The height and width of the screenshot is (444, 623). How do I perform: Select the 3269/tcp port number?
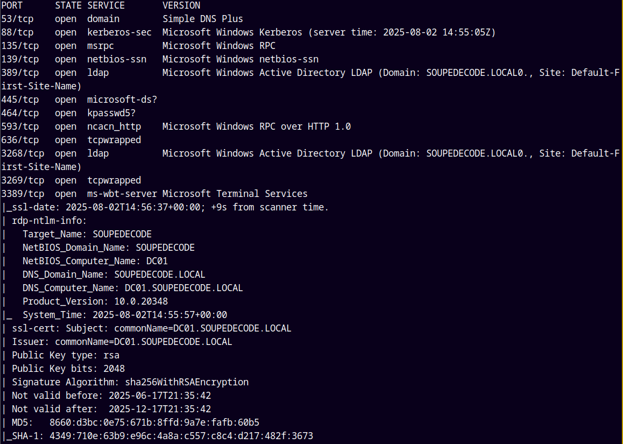[x=23, y=180]
